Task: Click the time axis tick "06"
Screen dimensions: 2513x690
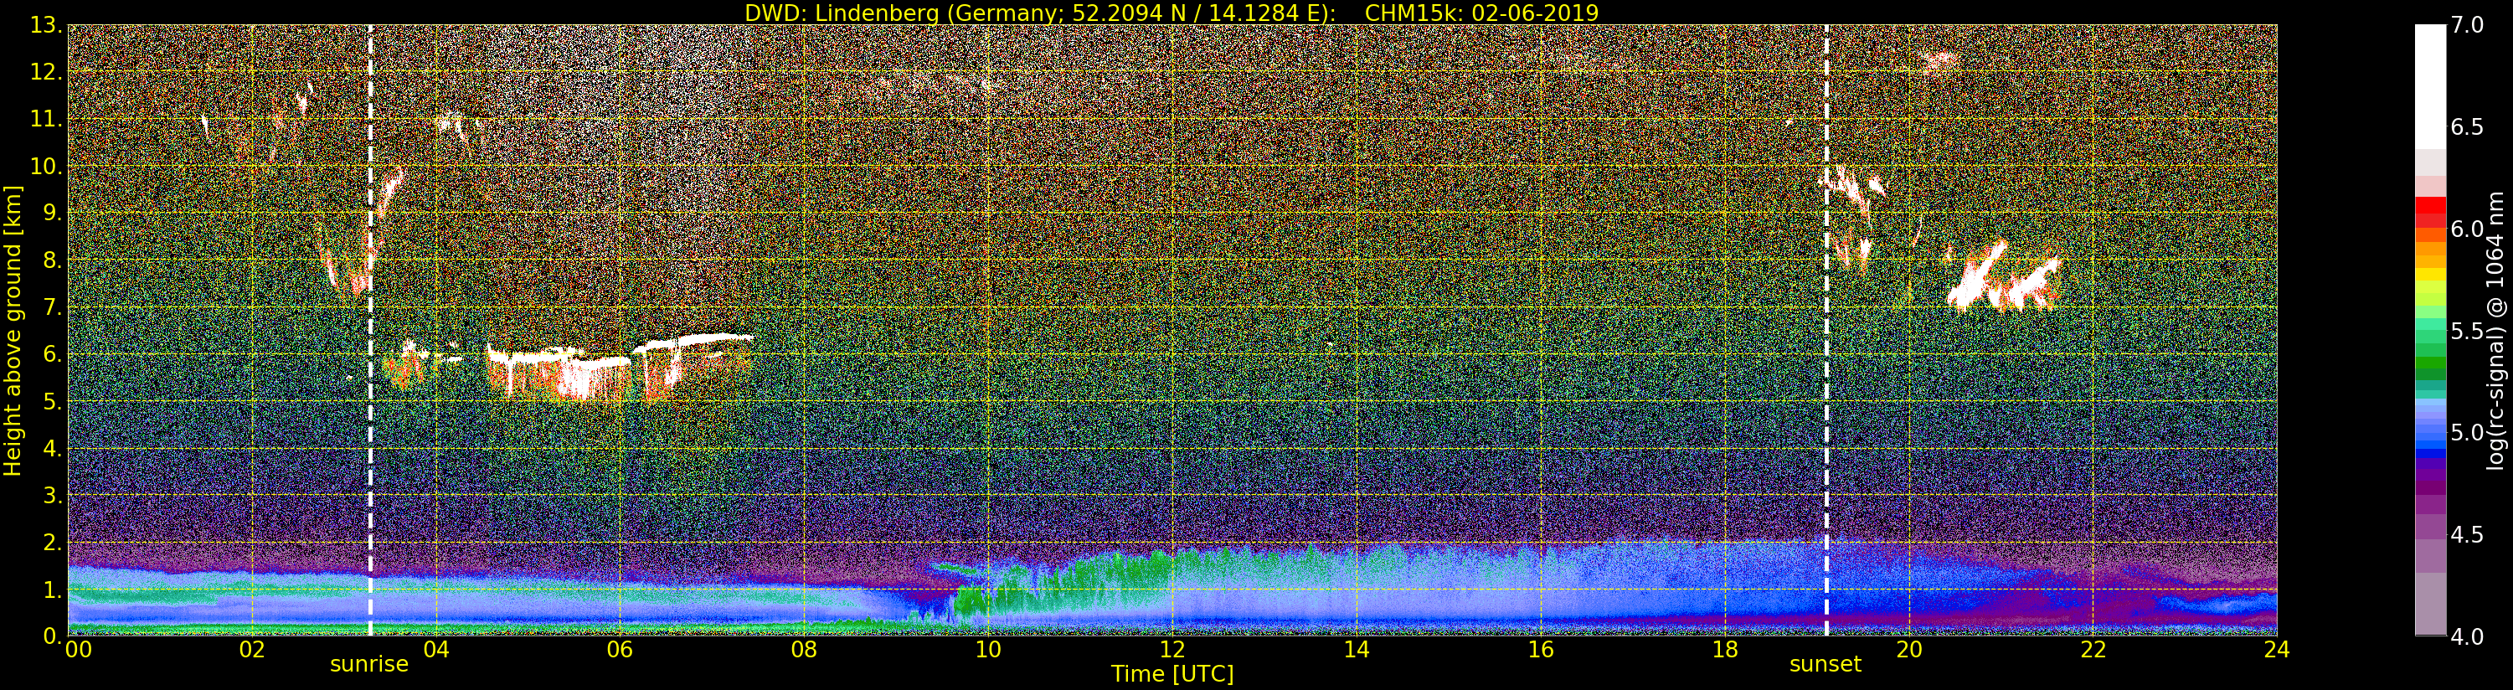Action: [620, 650]
